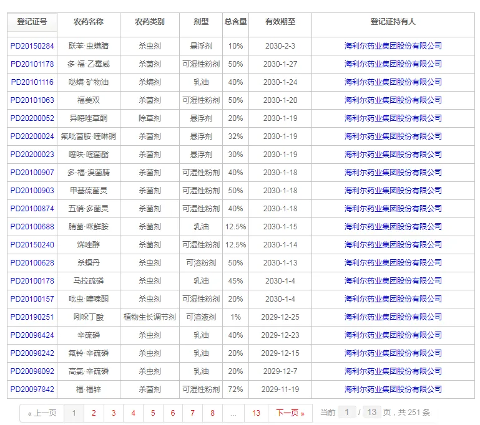Jump to pagination page 2

click(x=94, y=413)
